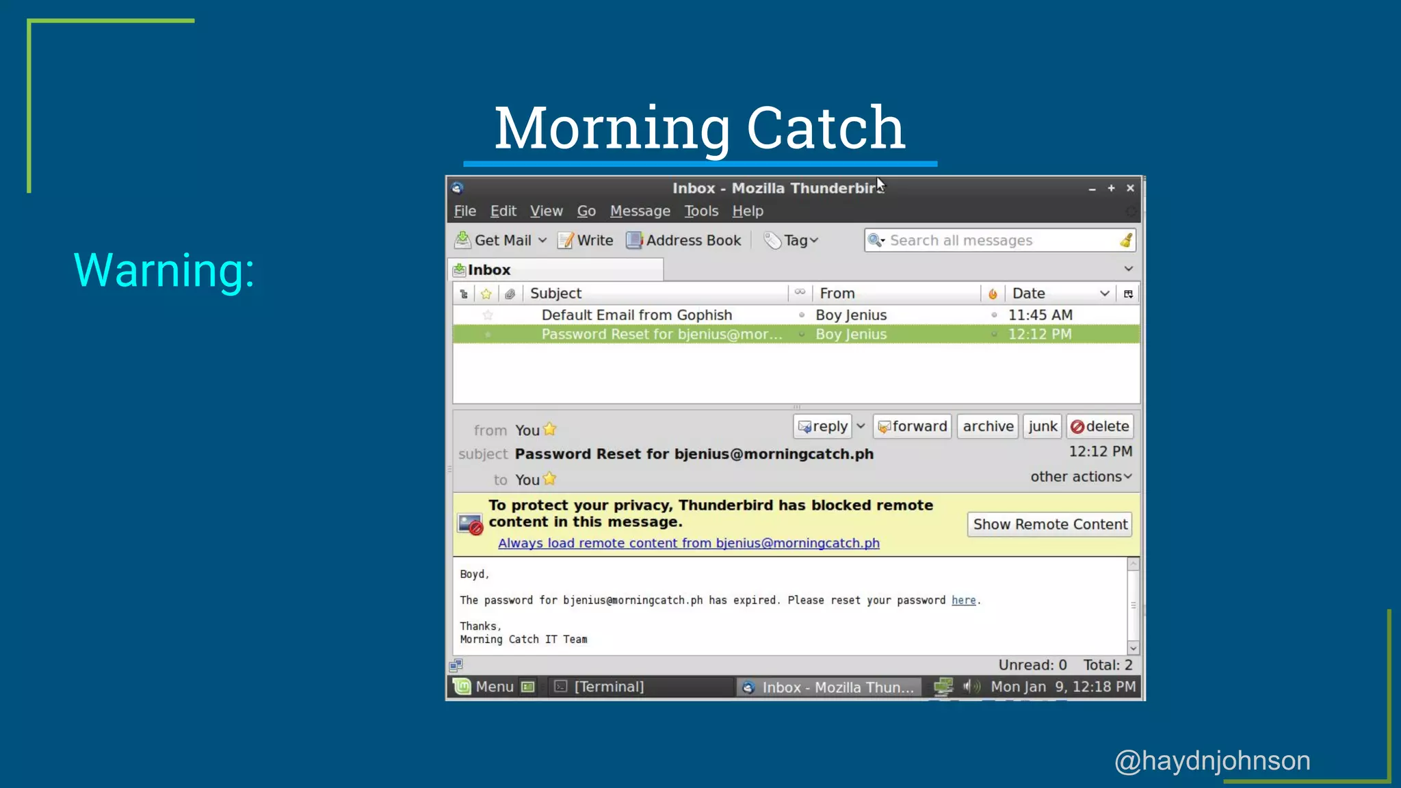Screen dimensions: 1401x788
Task: Sort by read status column icon
Action: [x=800, y=293]
